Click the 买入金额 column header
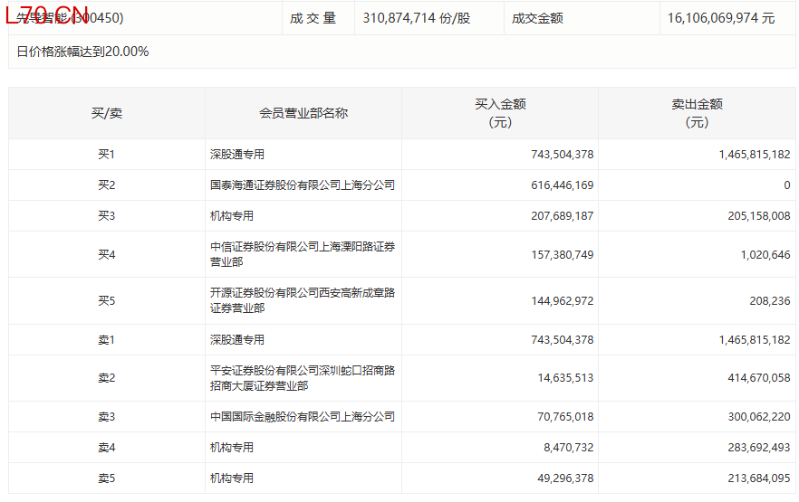Viewport: 799px width, 502px height. click(x=500, y=113)
